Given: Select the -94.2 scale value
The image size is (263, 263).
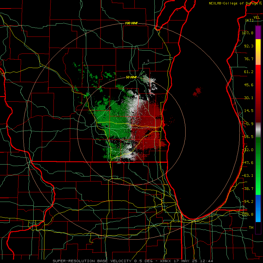Looking at the screenshot, I should click(248, 202).
